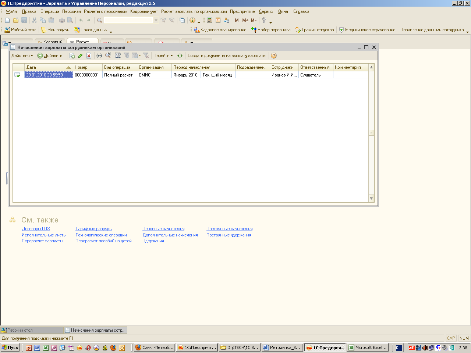Viewport: 471px width, 353px height.
Task: Open Кадровое планирование toolbar item
Action: coord(220,30)
